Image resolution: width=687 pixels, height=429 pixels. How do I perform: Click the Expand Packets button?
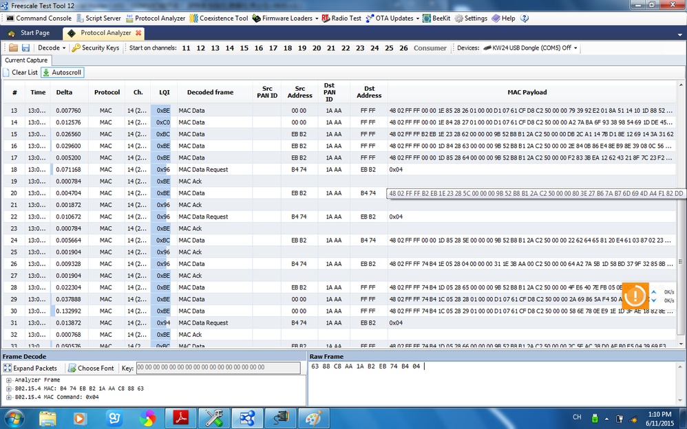pyautogui.click(x=31, y=368)
